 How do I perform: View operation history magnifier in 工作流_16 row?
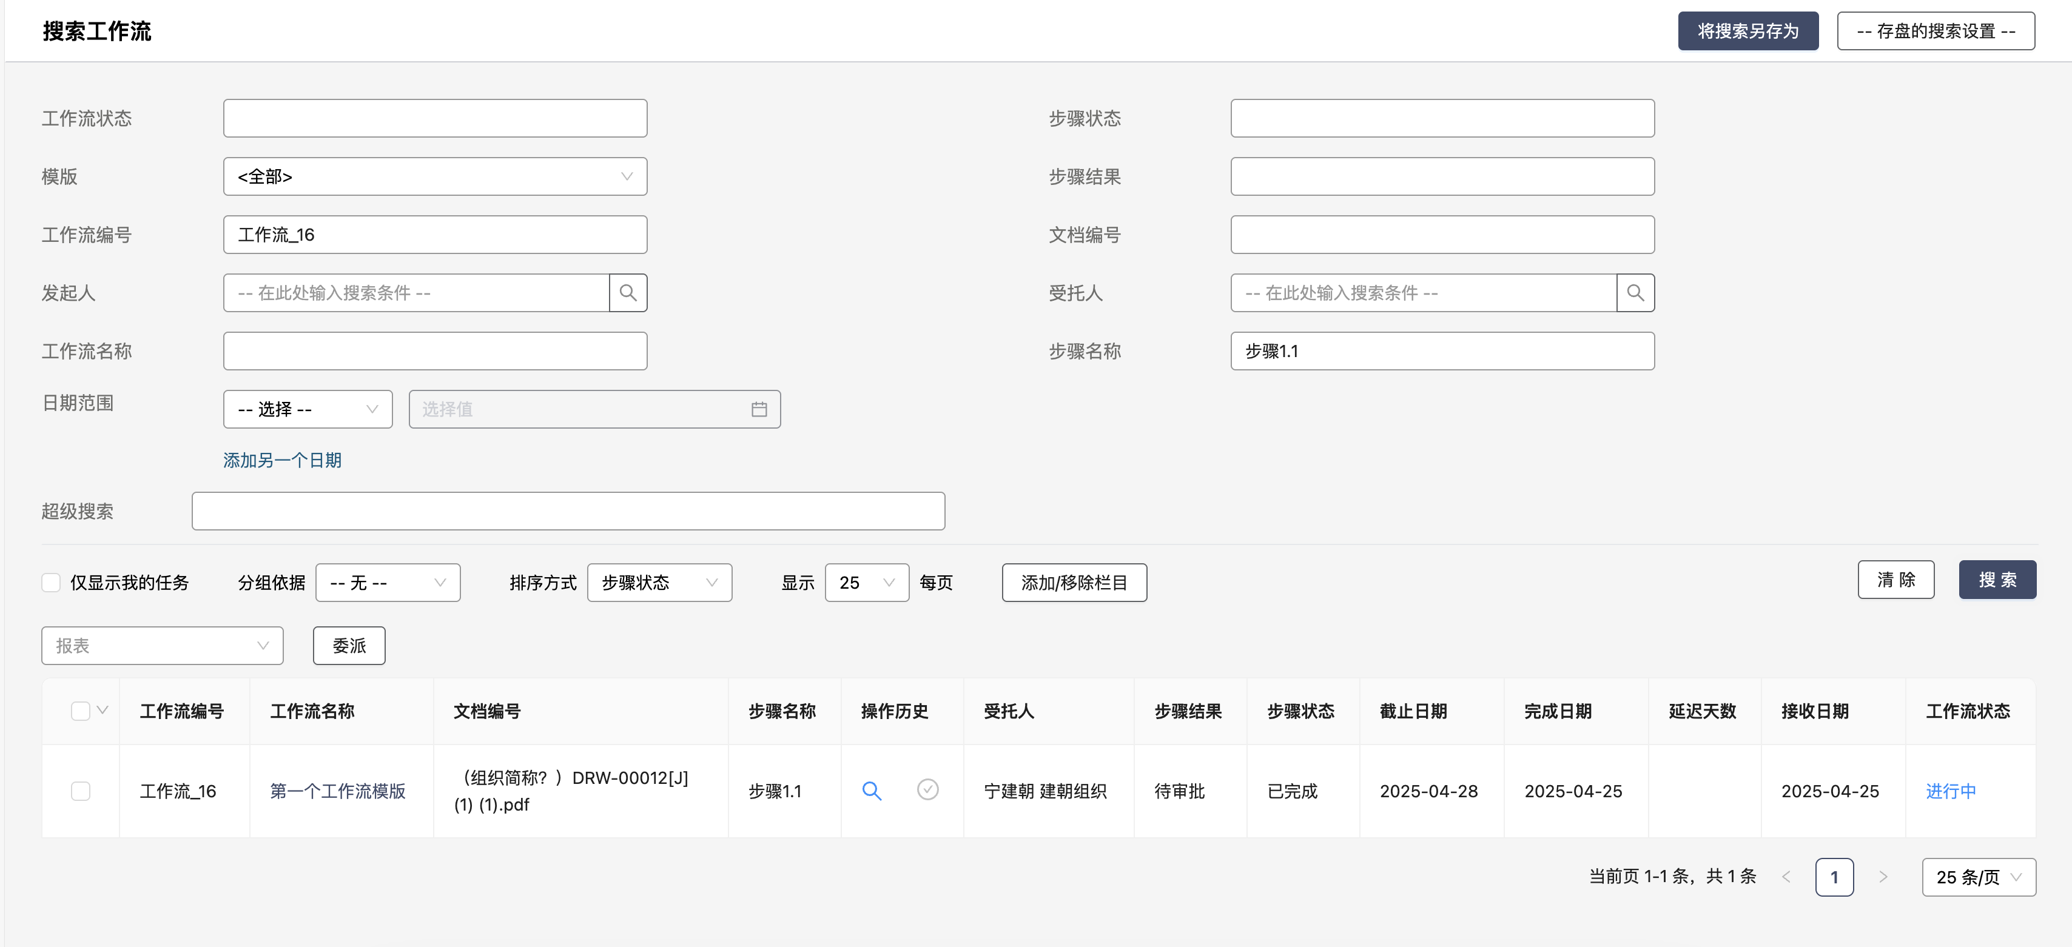[x=871, y=791]
